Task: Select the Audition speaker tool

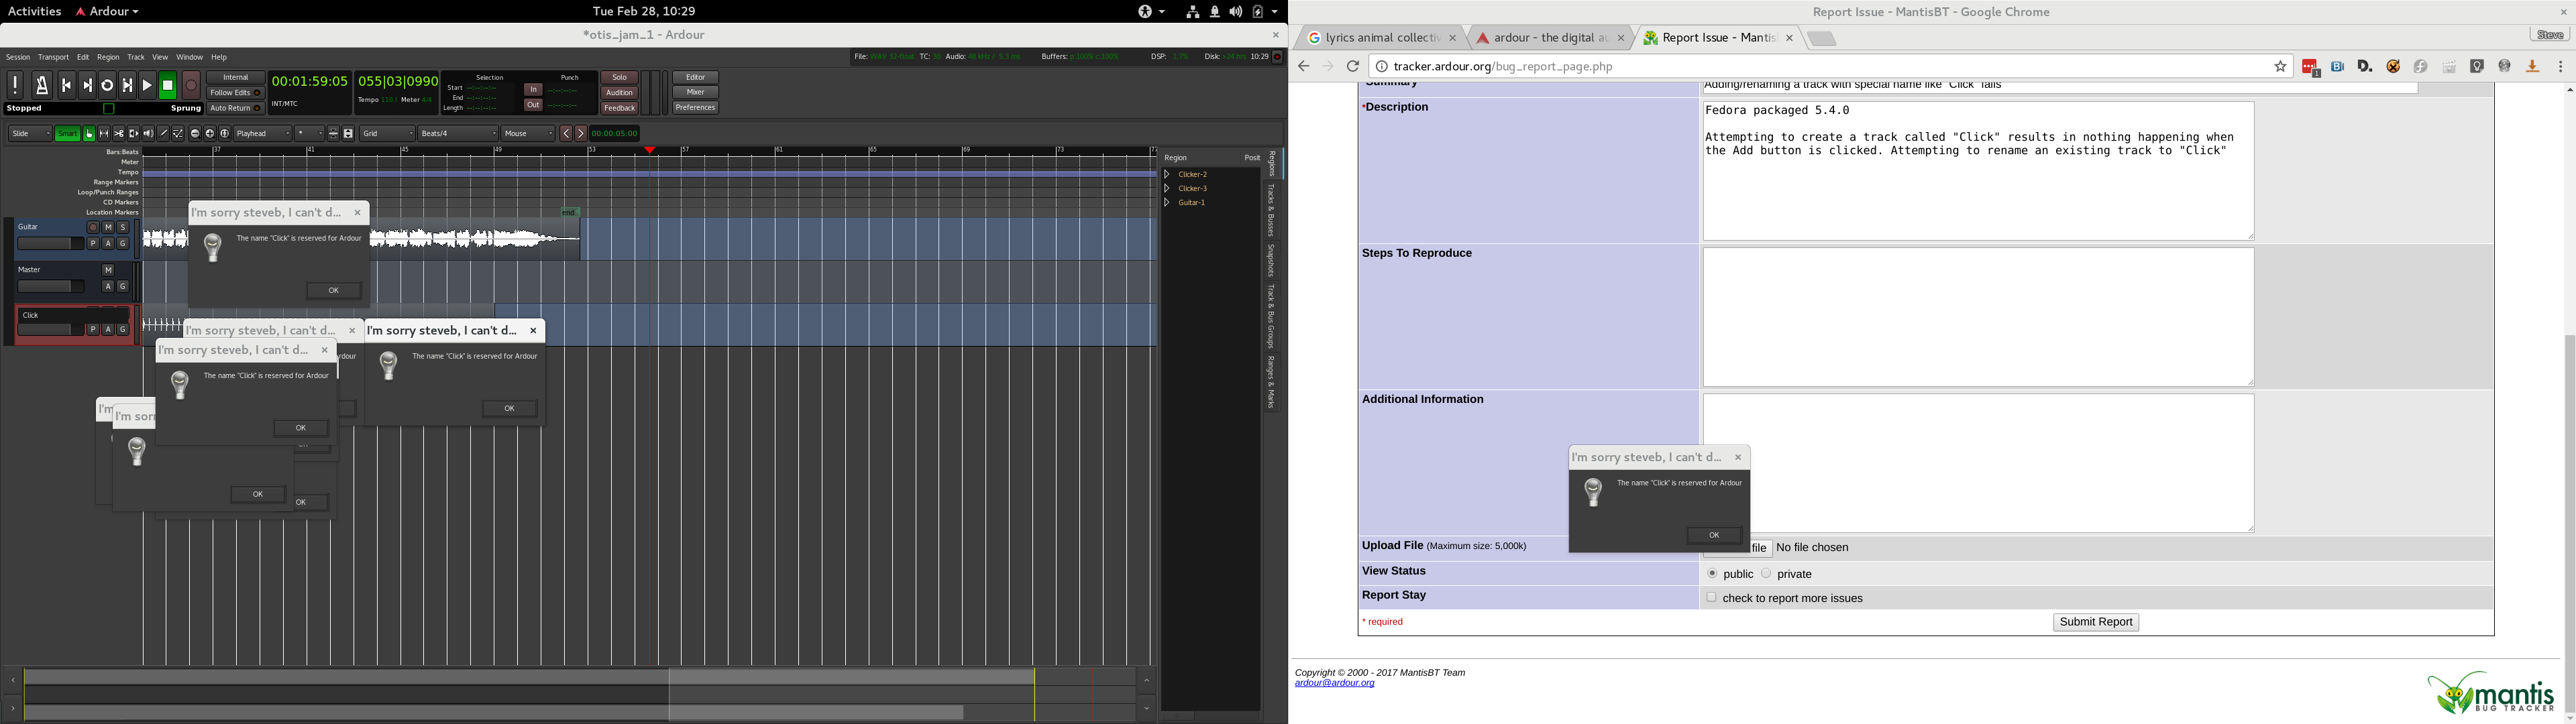Action: [148, 134]
